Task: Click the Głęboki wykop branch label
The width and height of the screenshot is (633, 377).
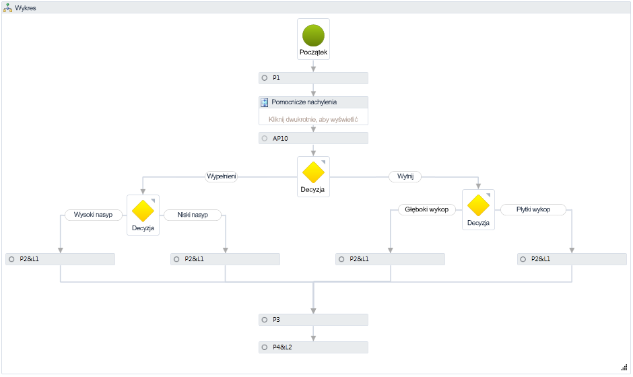Action: pos(427,209)
